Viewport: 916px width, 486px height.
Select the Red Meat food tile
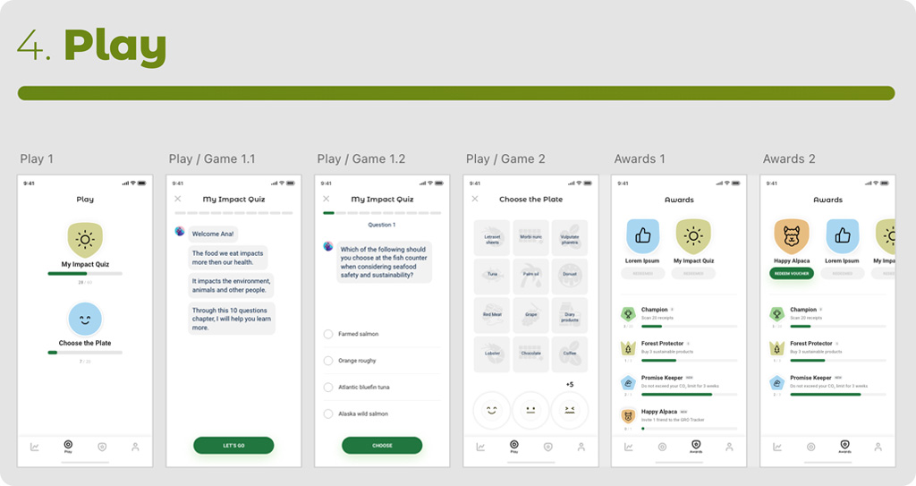[x=492, y=315]
